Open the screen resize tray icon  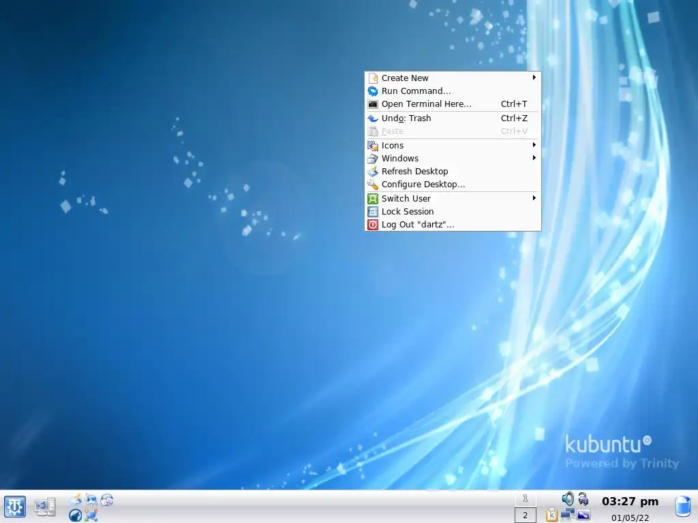click(x=583, y=515)
